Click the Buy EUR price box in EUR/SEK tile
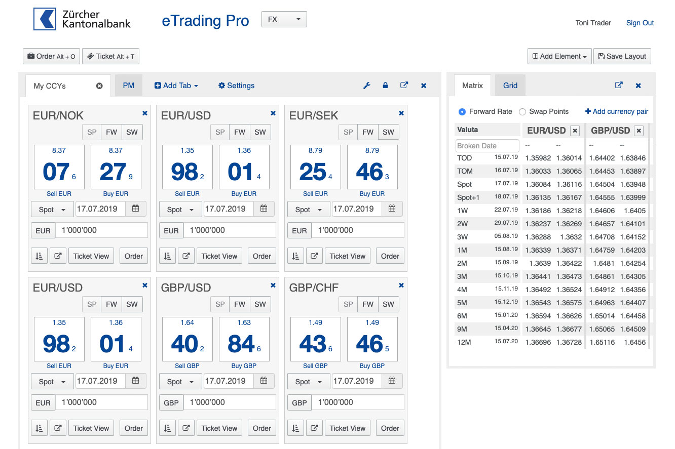The width and height of the screenshot is (675, 449). click(372, 167)
